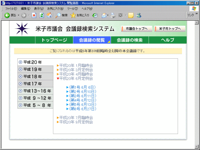The image size is (200, 150).
Task: Click the Windows flag logo throbber
Action: 194,9
